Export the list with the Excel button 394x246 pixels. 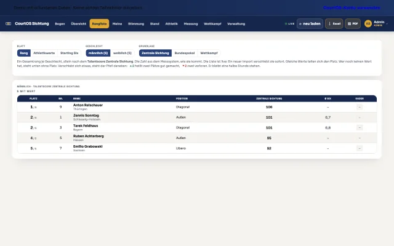[x=334, y=23]
